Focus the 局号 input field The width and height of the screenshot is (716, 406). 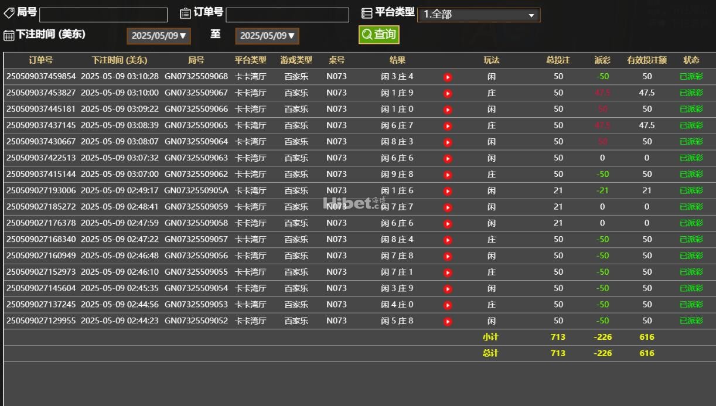coord(103,15)
